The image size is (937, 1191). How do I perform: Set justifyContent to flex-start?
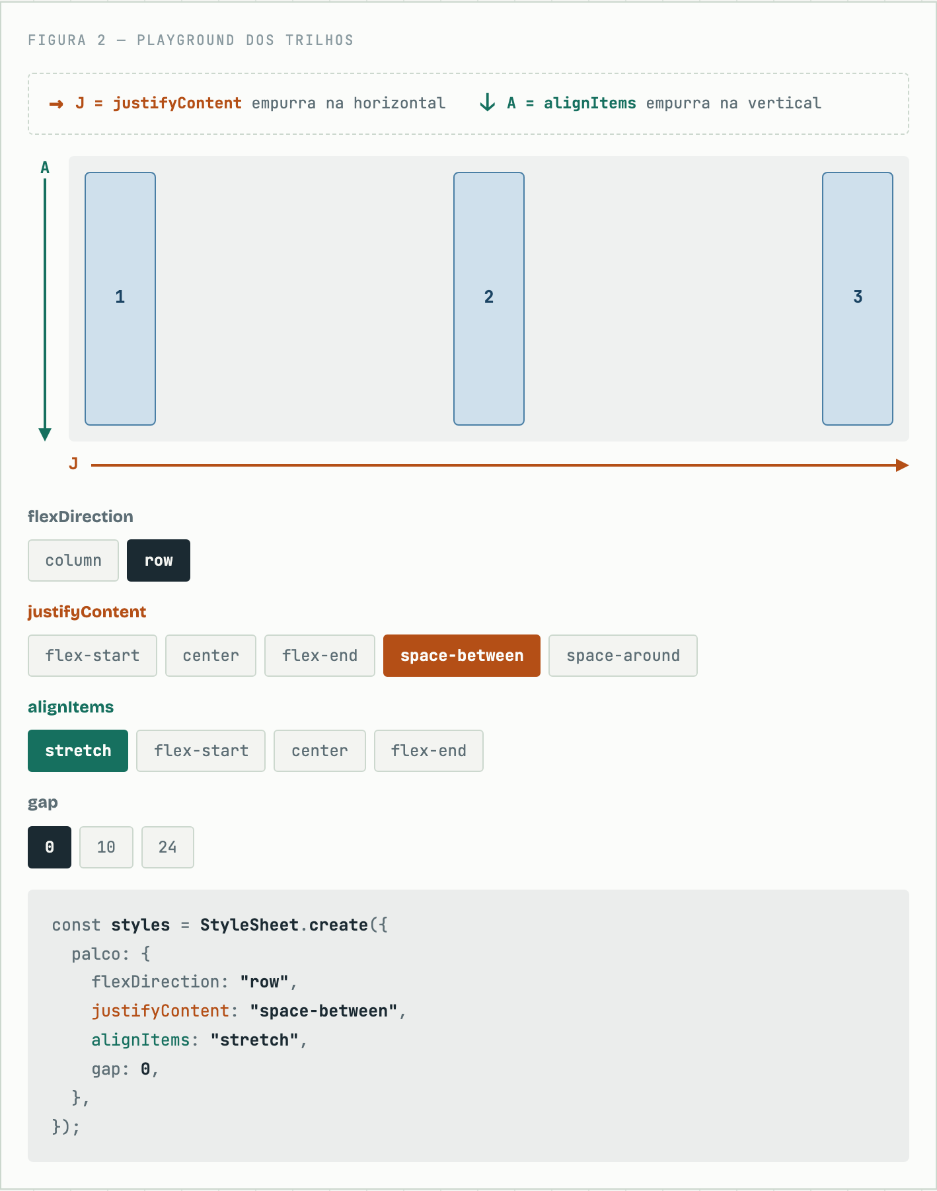click(93, 656)
